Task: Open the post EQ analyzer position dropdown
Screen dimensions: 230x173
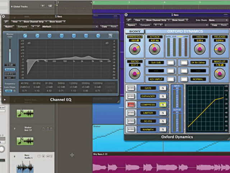Action: pos(10,74)
